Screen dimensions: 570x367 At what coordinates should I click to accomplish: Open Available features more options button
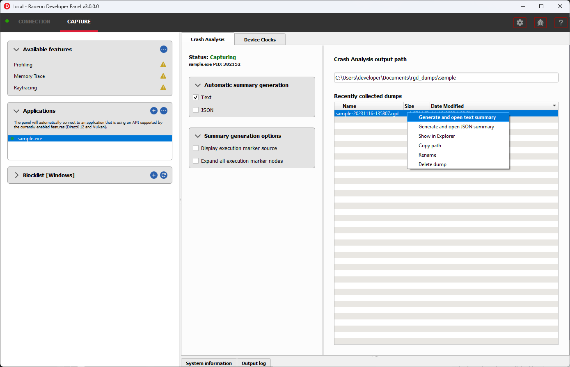pos(164,49)
